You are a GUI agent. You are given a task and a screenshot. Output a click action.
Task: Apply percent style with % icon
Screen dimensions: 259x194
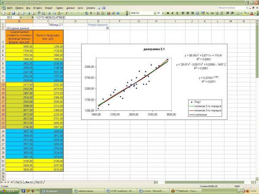click(x=208, y=13)
